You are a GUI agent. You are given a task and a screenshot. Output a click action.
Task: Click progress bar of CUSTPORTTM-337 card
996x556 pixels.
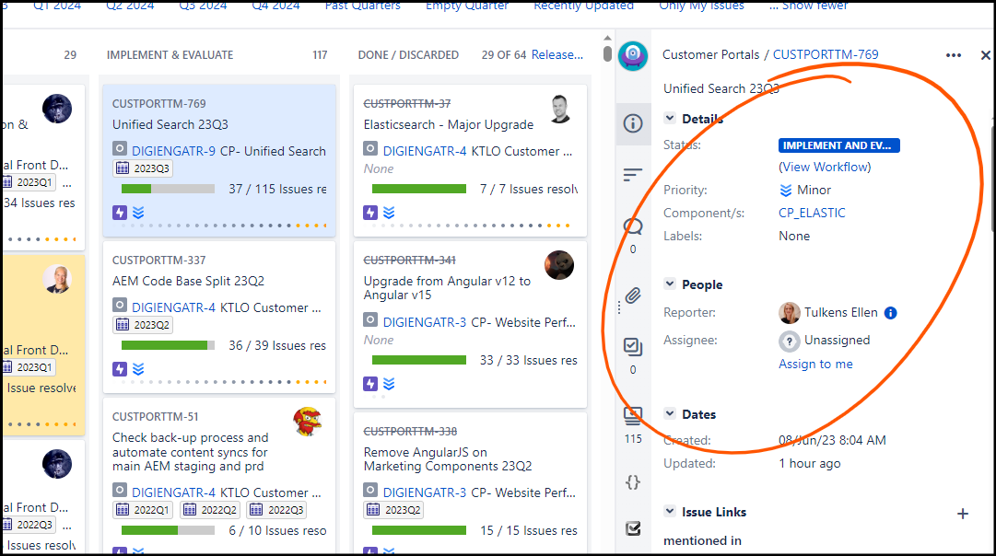[168, 345]
